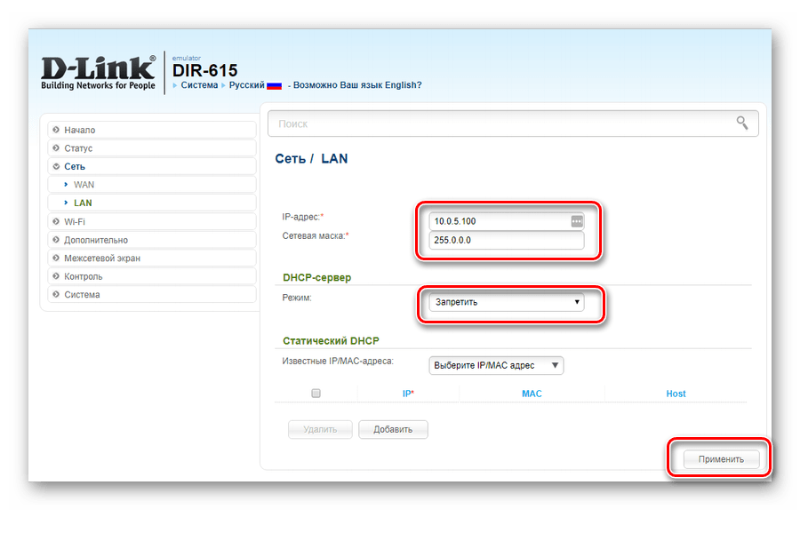
Task: Click the bullet icon beside Статус
Action: (x=56, y=148)
